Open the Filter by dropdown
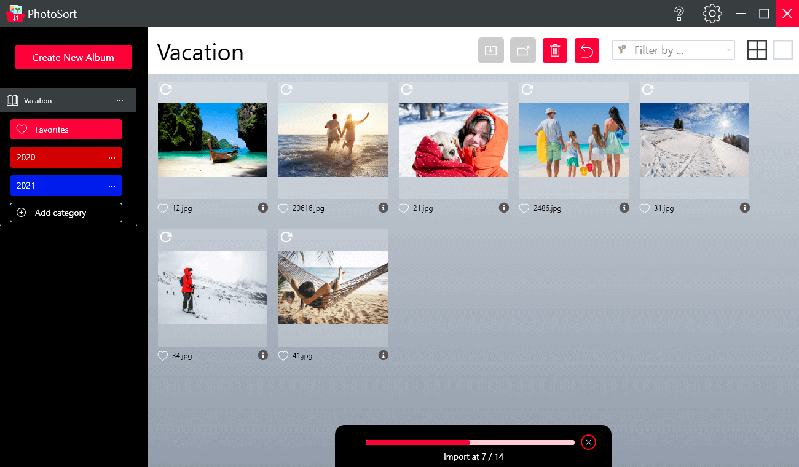The image size is (799, 467). [673, 50]
